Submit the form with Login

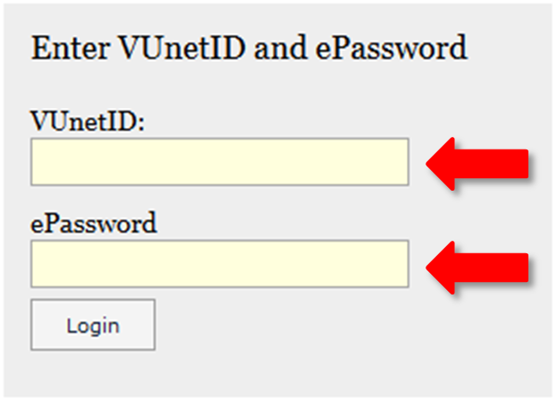point(93,325)
